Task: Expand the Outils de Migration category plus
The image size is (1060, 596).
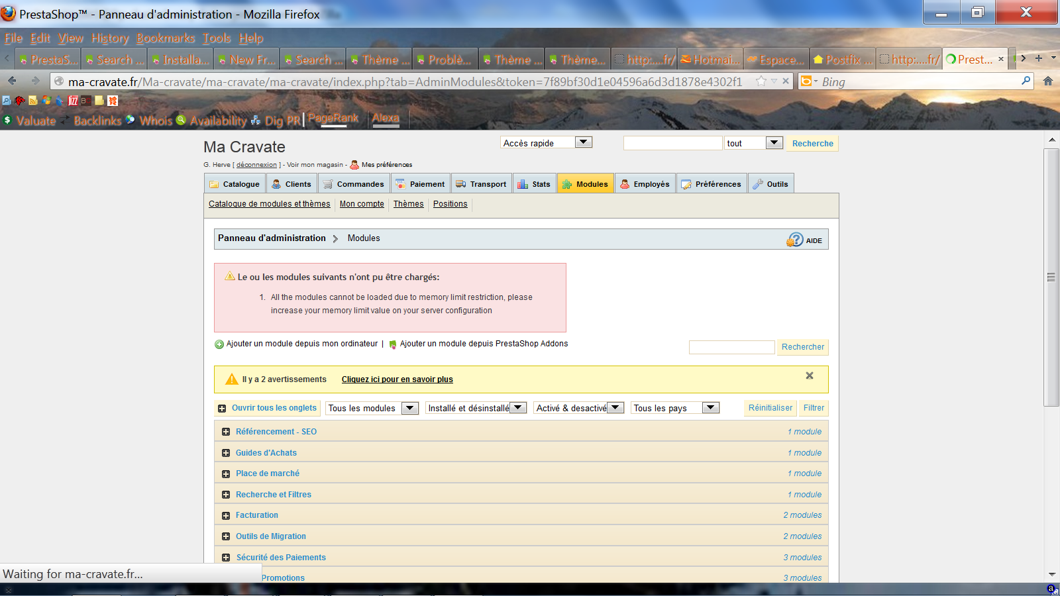Action: point(226,536)
